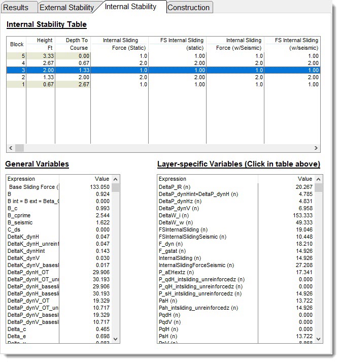Select Base Sliding Force in General Variables

[35, 187]
